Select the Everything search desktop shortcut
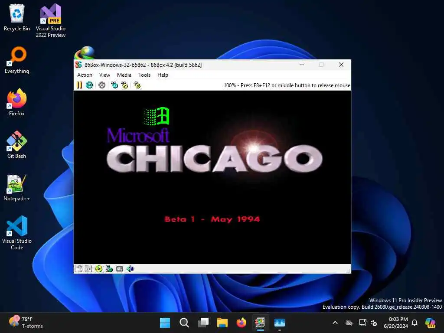The image size is (444, 333). point(17,60)
